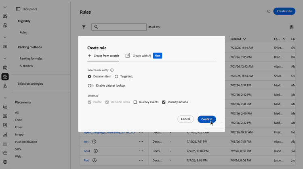
Task: Click the disabled Decision items checkbox
Action: click(x=107, y=102)
